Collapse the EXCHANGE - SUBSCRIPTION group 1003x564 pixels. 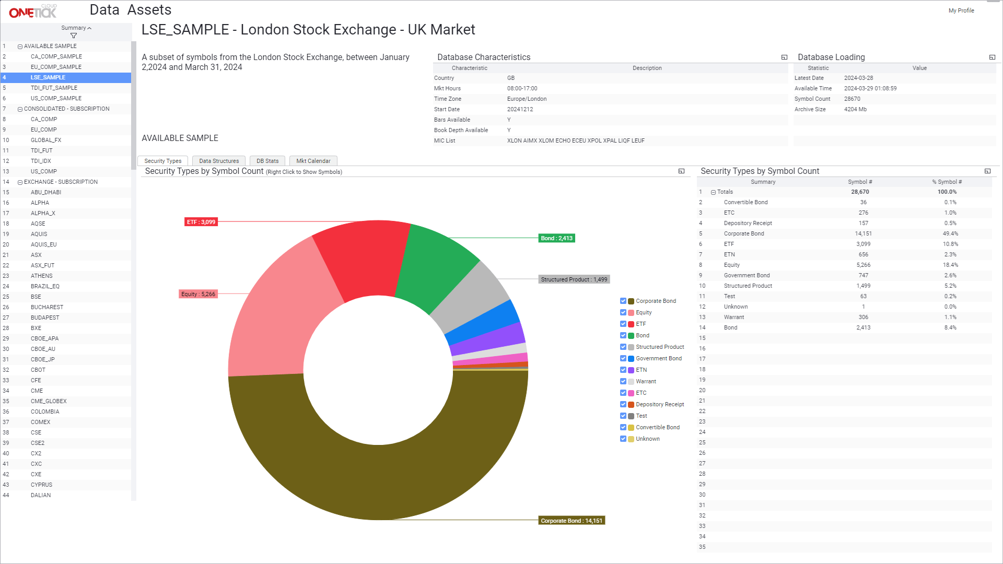tap(20, 182)
